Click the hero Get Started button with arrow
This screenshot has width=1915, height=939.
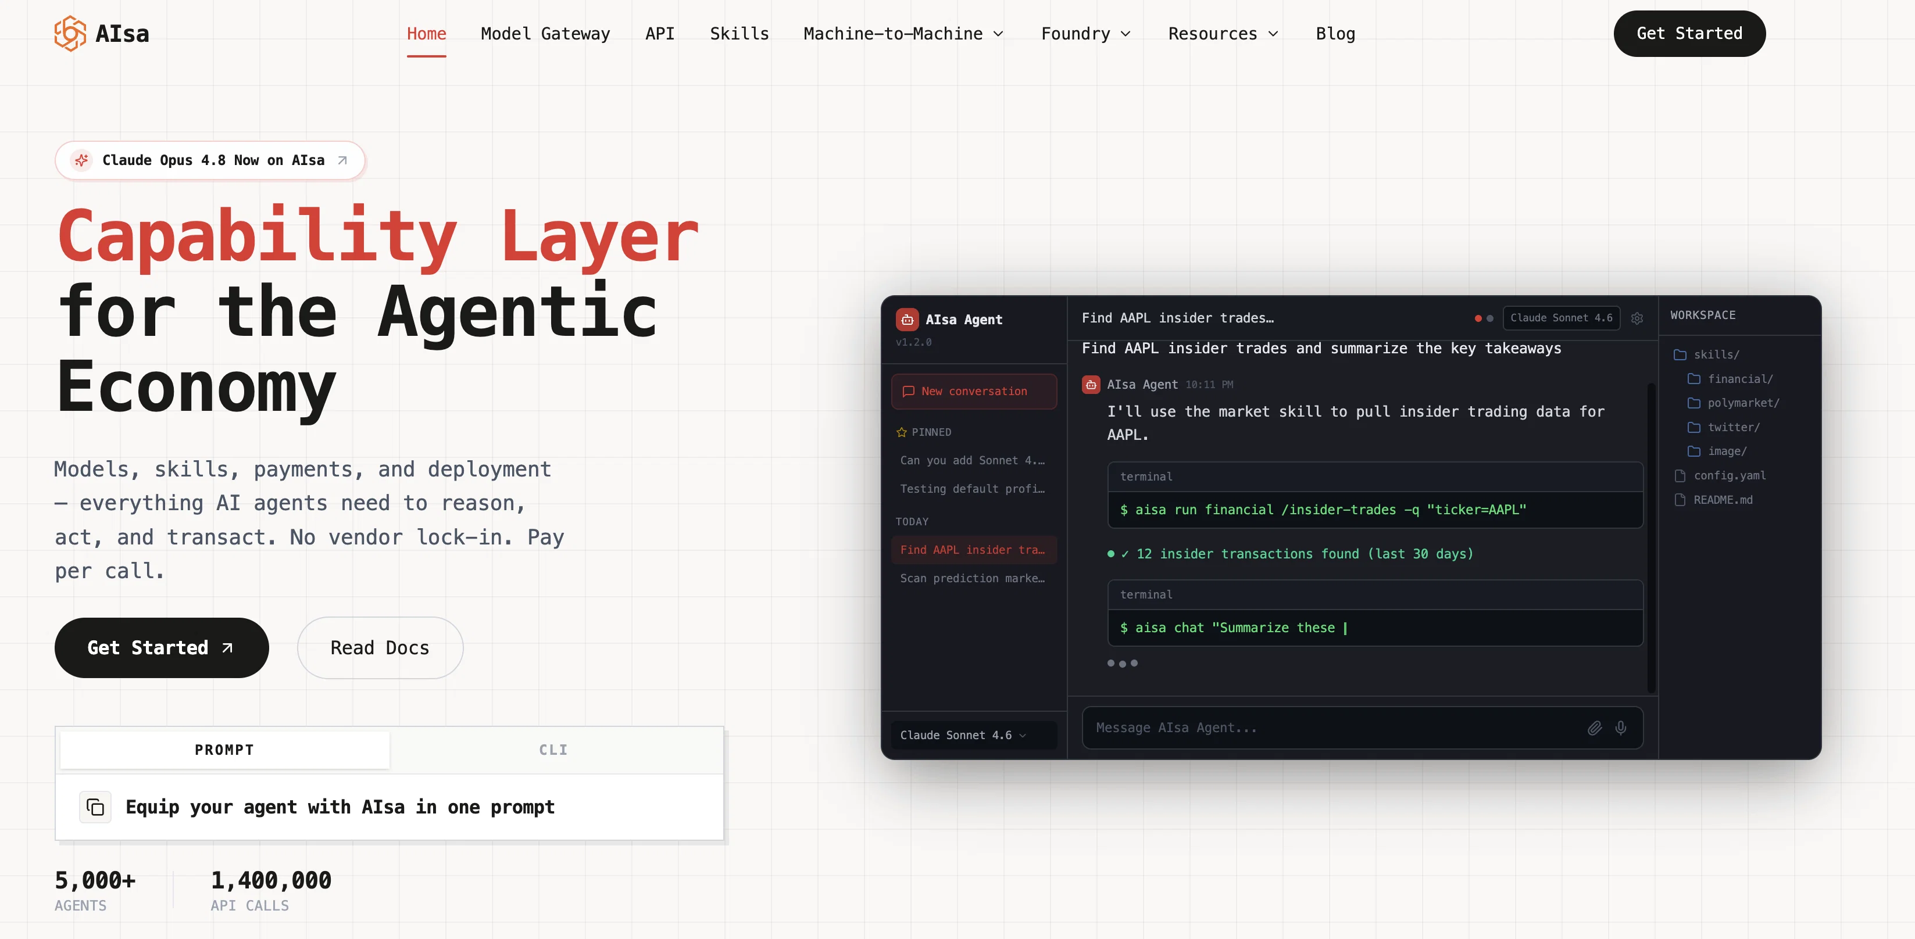(x=161, y=648)
